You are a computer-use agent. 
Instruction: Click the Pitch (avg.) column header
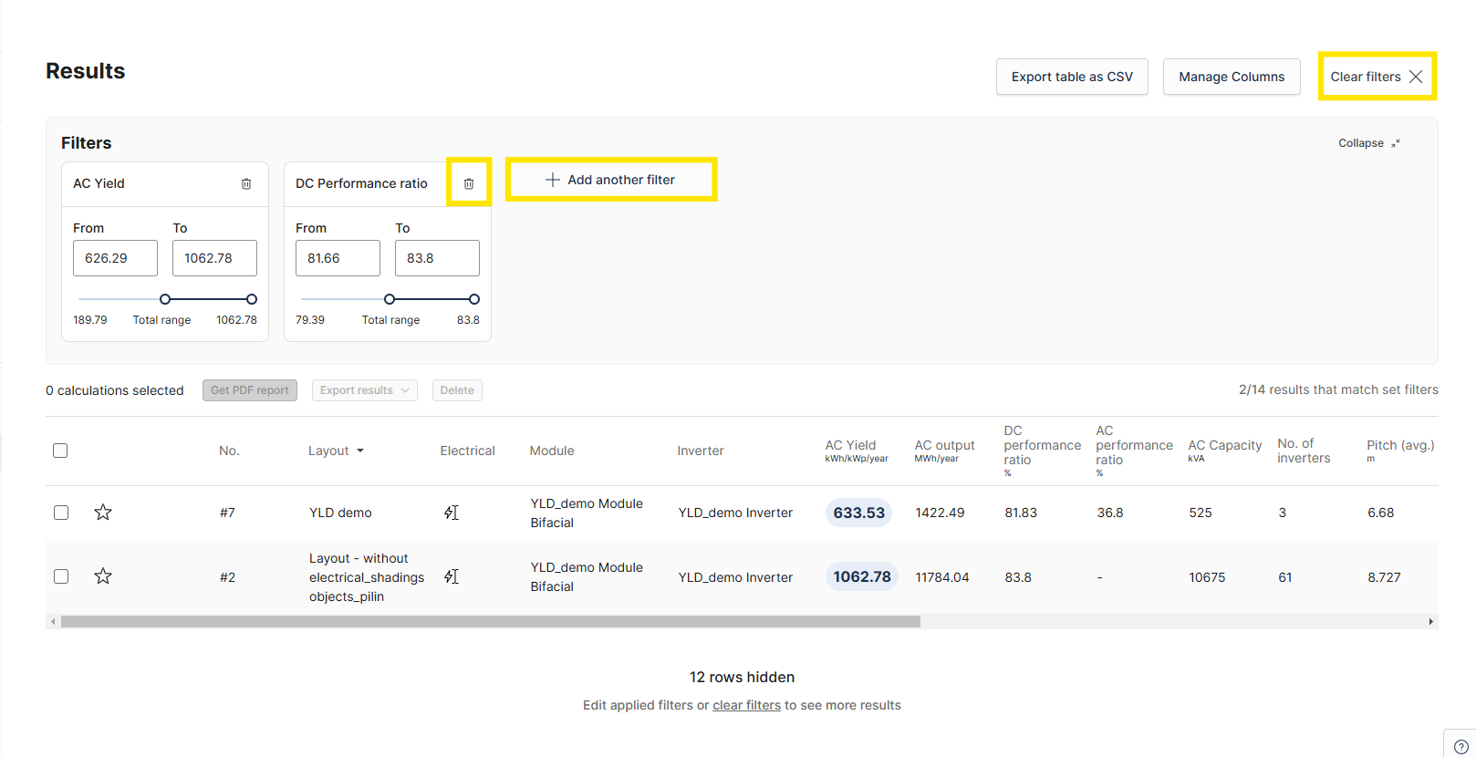(x=1400, y=451)
